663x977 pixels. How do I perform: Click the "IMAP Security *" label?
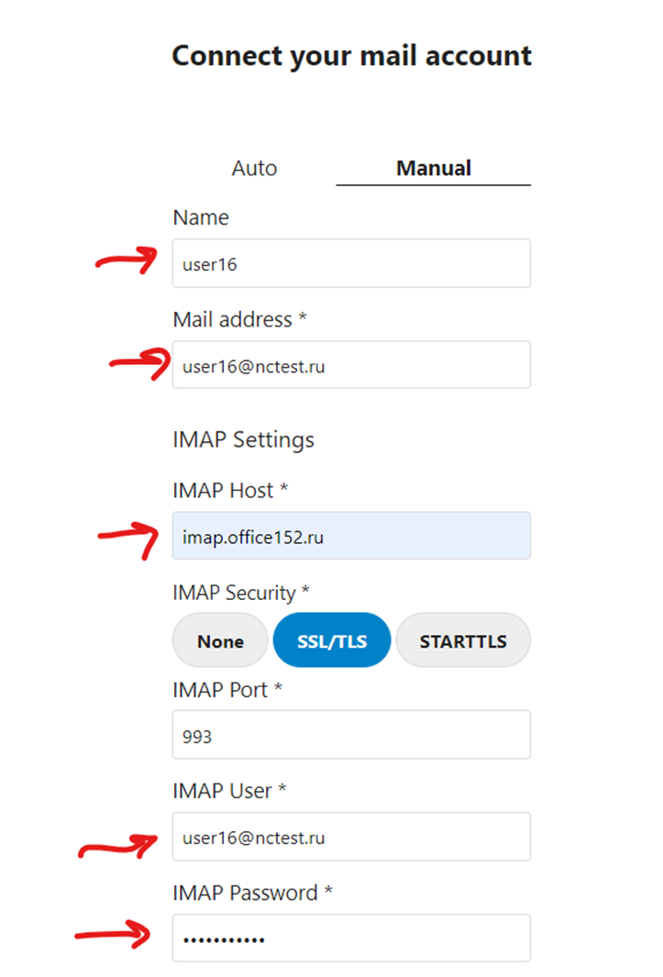[247, 593]
